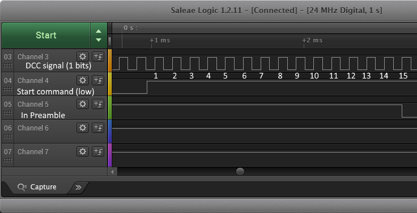This screenshot has width=417, height=213.
Task: Click the purple Channel 7 color bar
Action: click(110, 155)
